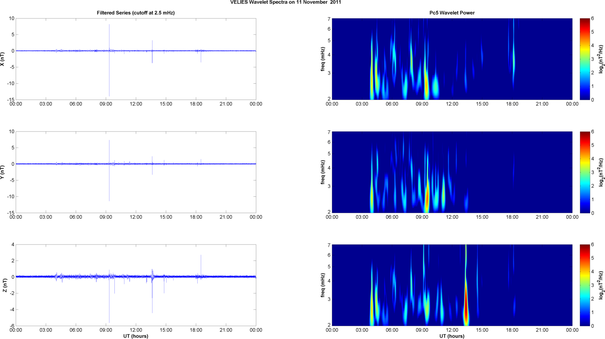Click the 18:00 feature in top wavelet spectrum
This screenshot has height=339, width=605.
513,60
